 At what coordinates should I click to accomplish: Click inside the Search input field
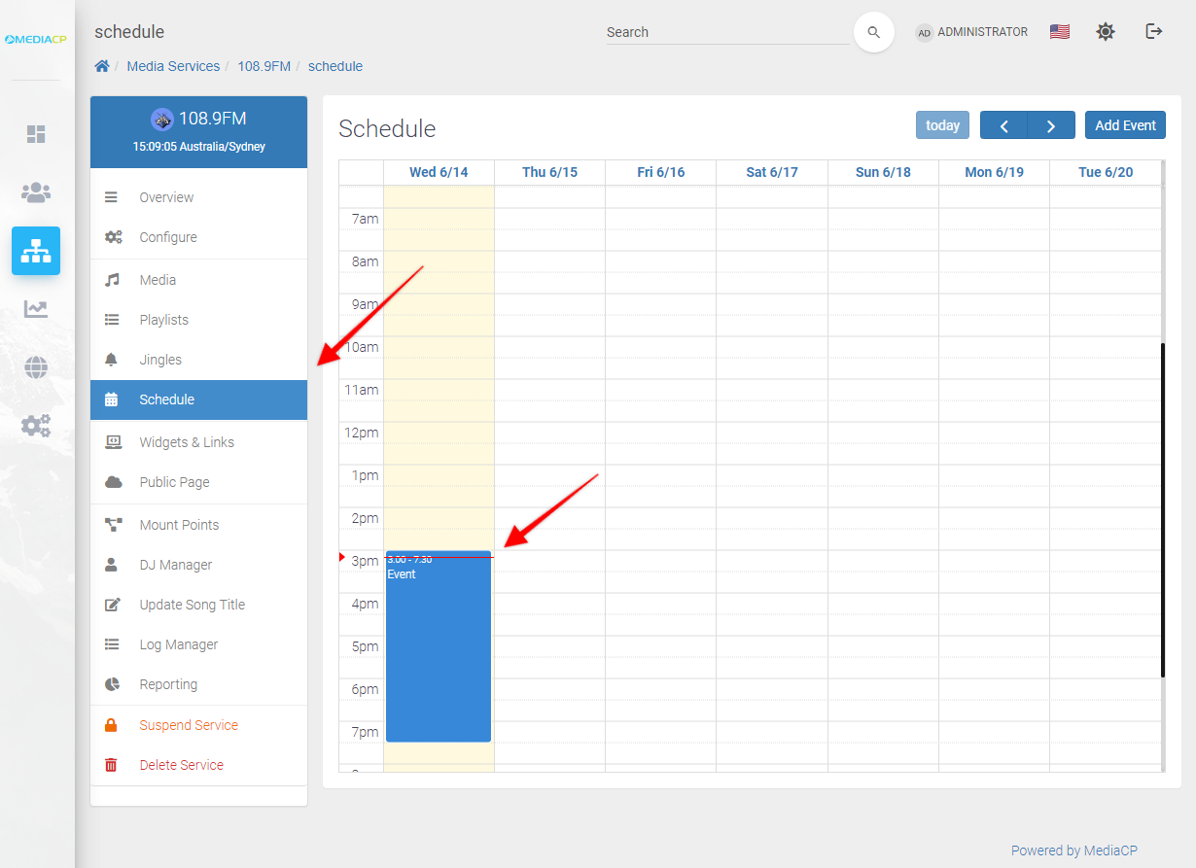tap(726, 32)
